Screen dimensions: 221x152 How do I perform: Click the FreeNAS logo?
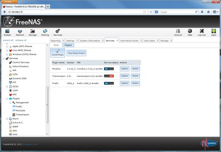(23, 22)
